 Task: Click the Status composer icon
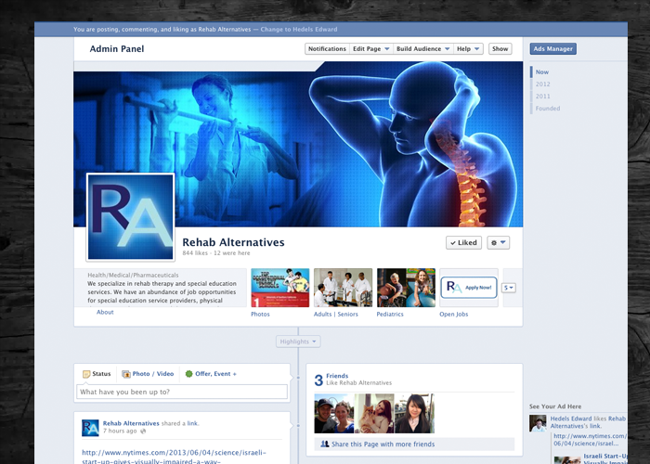point(86,374)
